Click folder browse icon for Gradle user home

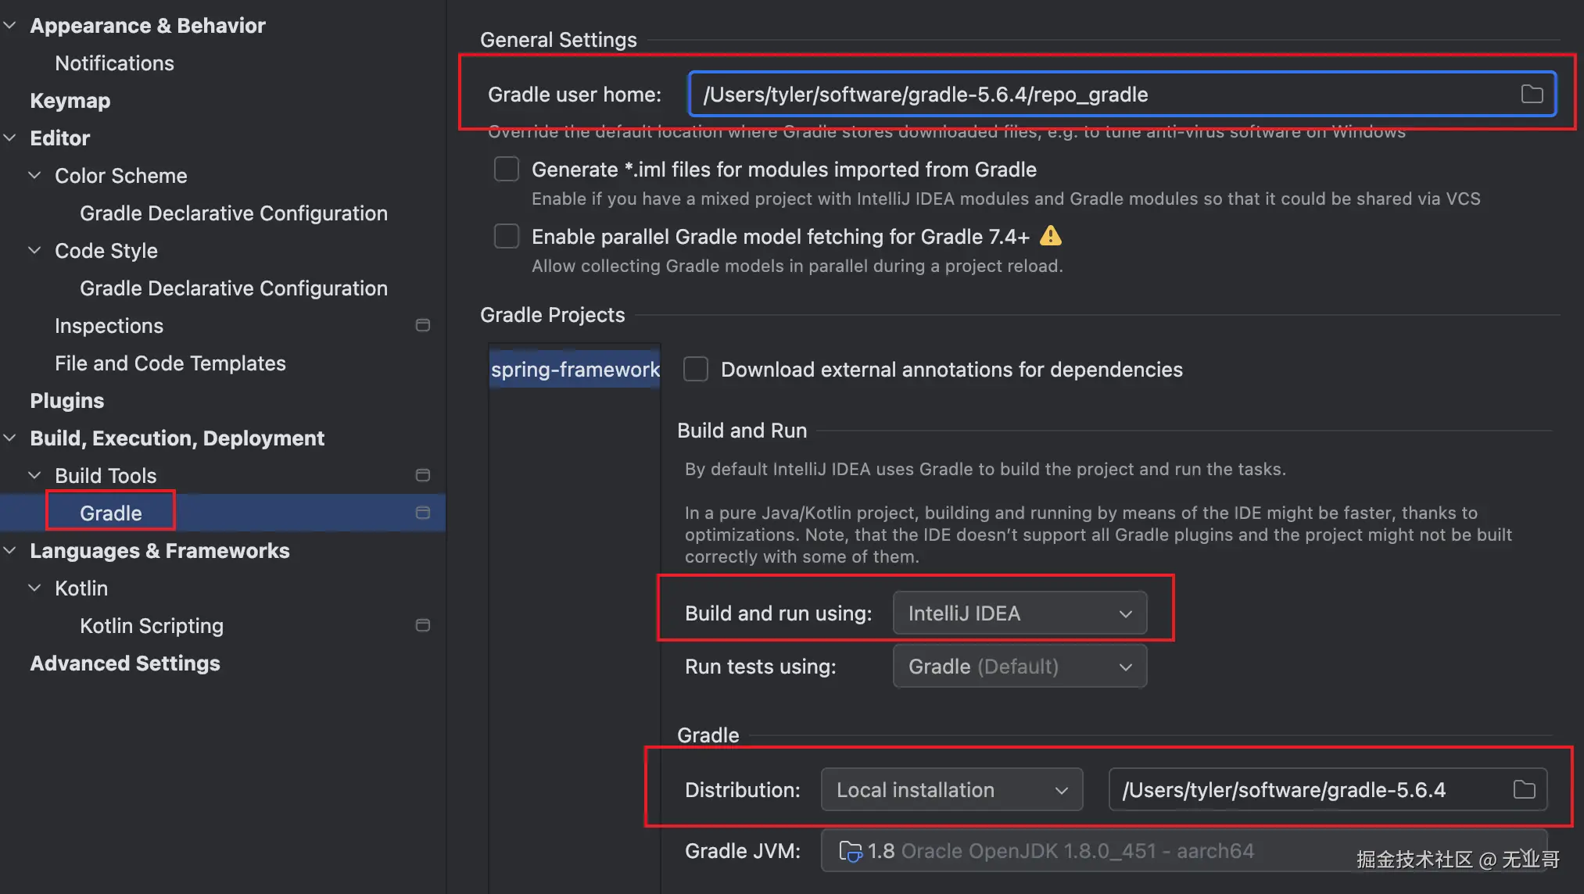tap(1532, 95)
